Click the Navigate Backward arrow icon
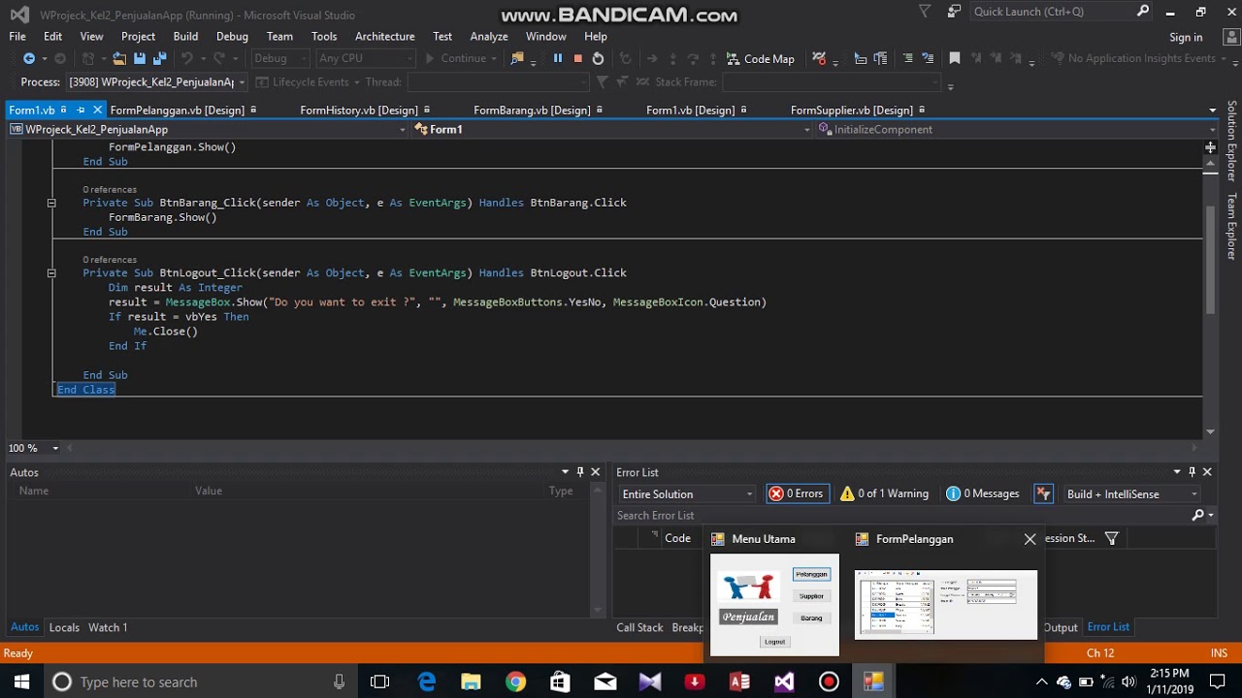Image resolution: width=1242 pixels, height=698 pixels. click(28, 58)
